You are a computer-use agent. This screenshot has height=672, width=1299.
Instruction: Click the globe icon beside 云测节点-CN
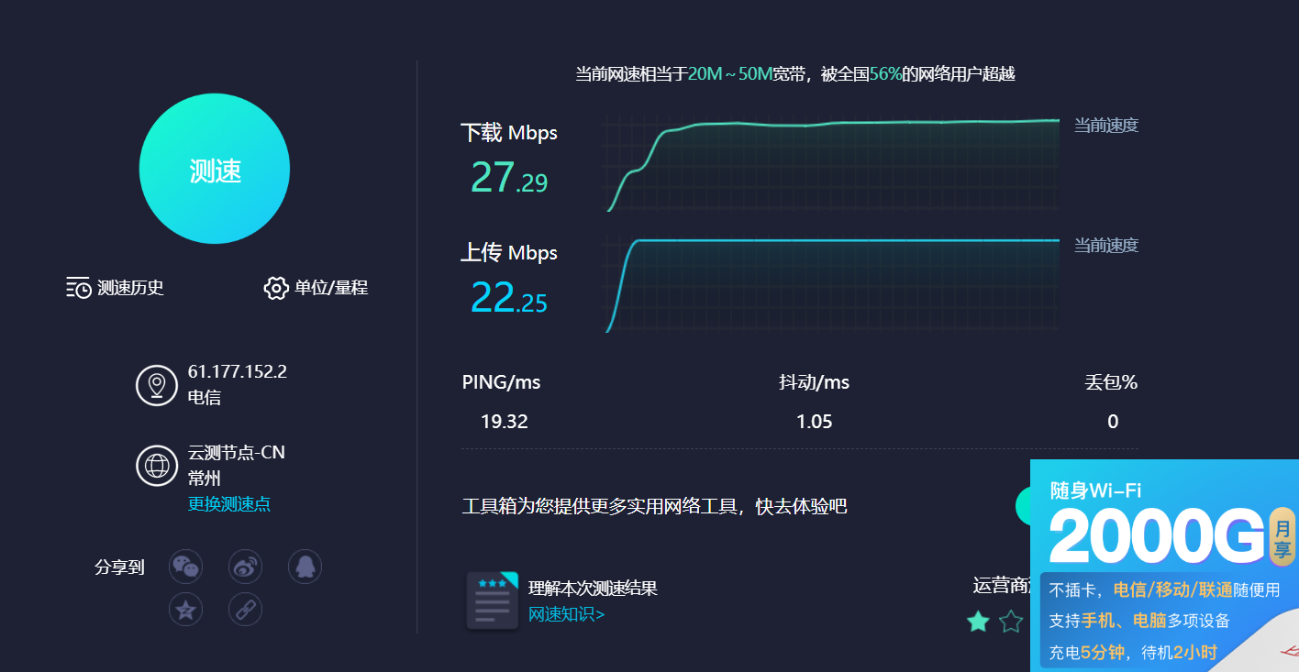[157, 465]
